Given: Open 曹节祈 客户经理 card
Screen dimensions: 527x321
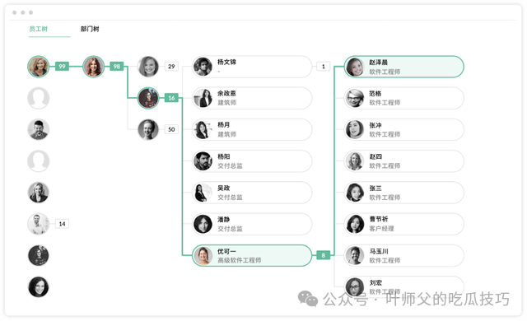Looking at the screenshot, I should pyautogui.click(x=404, y=224).
